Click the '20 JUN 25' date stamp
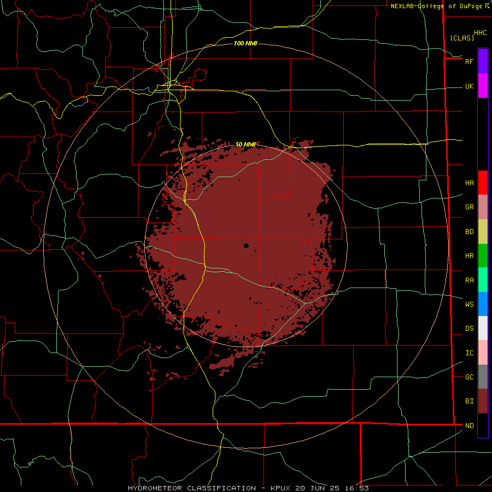The width and height of the screenshot is (492, 492). 317,488
